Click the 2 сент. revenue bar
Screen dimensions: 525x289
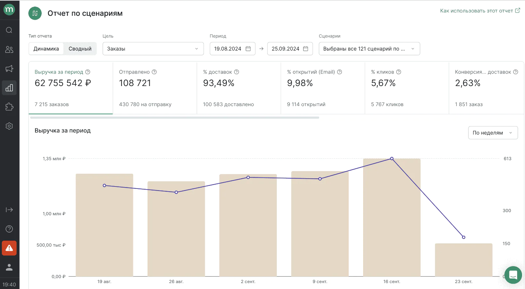click(248, 225)
